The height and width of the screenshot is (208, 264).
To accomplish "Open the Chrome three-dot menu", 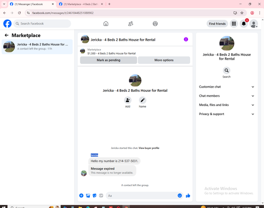I will click(260, 13).
